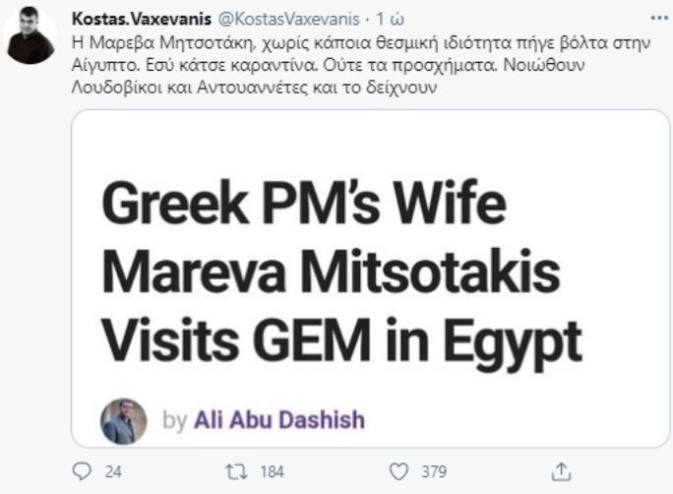Image resolution: width=673 pixels, height=494 pixels.
Task: Click the "by" label before the author name
Action: (x=174, y=421)
